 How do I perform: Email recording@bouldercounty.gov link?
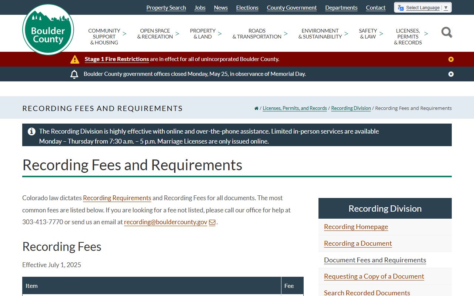tap(166, 222)
